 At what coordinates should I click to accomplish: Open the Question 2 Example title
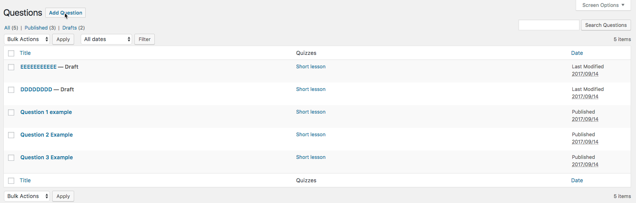[46, 135]
